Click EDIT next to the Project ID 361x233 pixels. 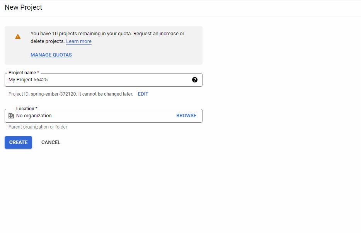click(x=143, y=94)
